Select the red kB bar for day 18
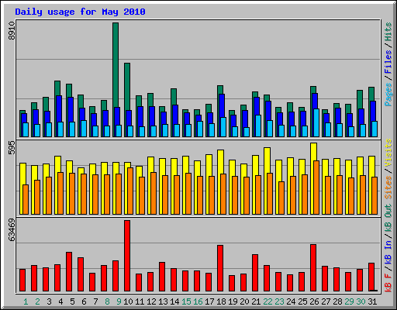The width and height of the screenshot is (397, 310). 220,268
